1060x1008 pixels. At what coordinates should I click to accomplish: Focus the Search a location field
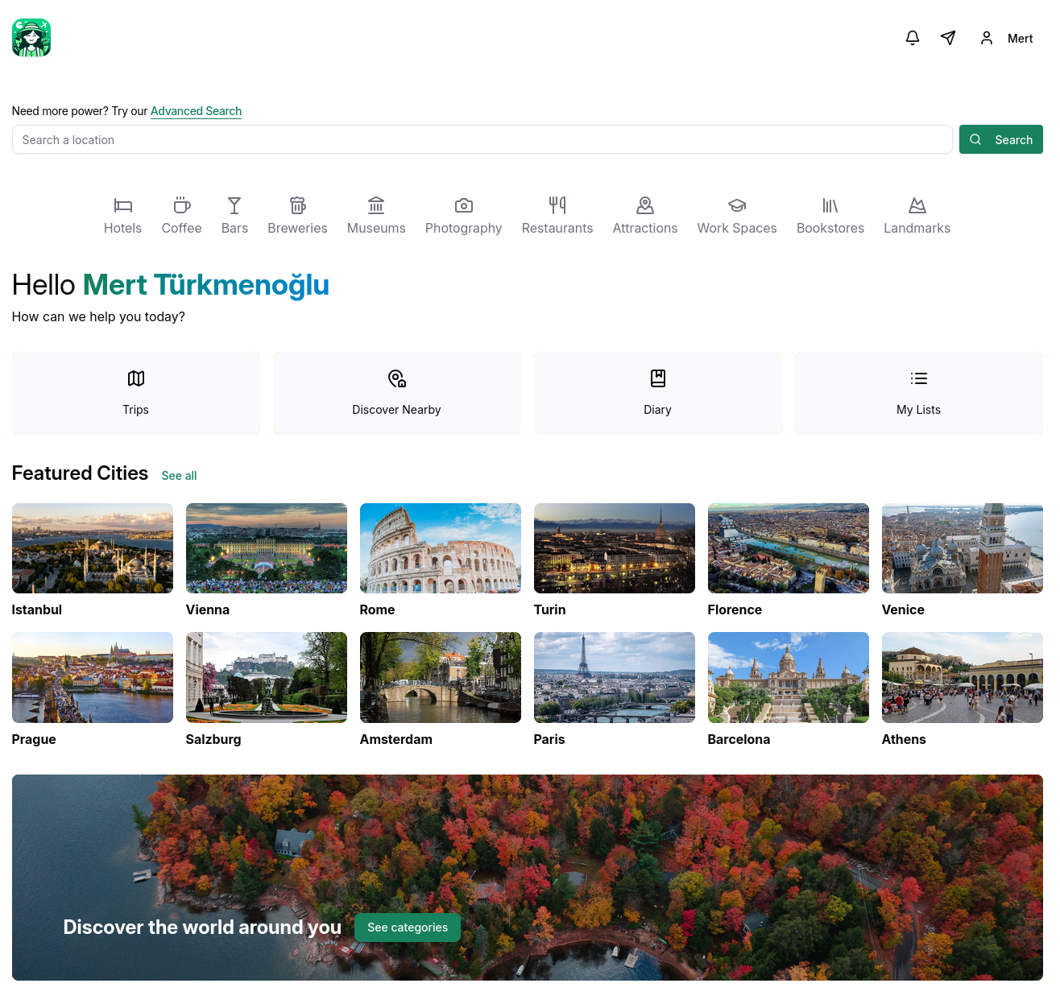coord(482,139)
